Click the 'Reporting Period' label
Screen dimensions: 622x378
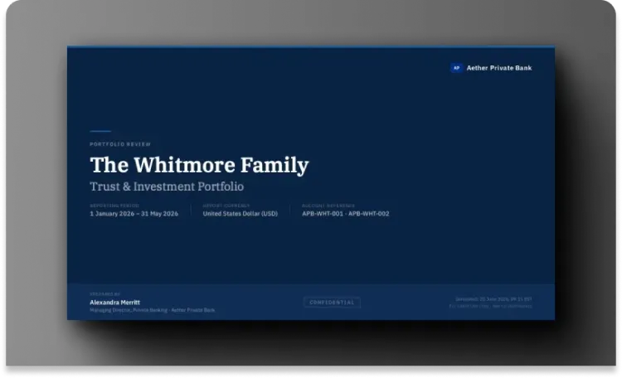pyautogui.click(x=114, y=206)
